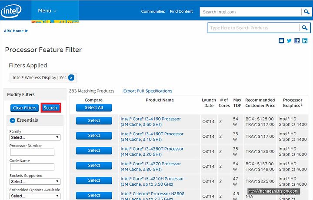The height and width of the screenshot is (200, 313).
Task: Share the page via email icon
Action: pos(281,41)
